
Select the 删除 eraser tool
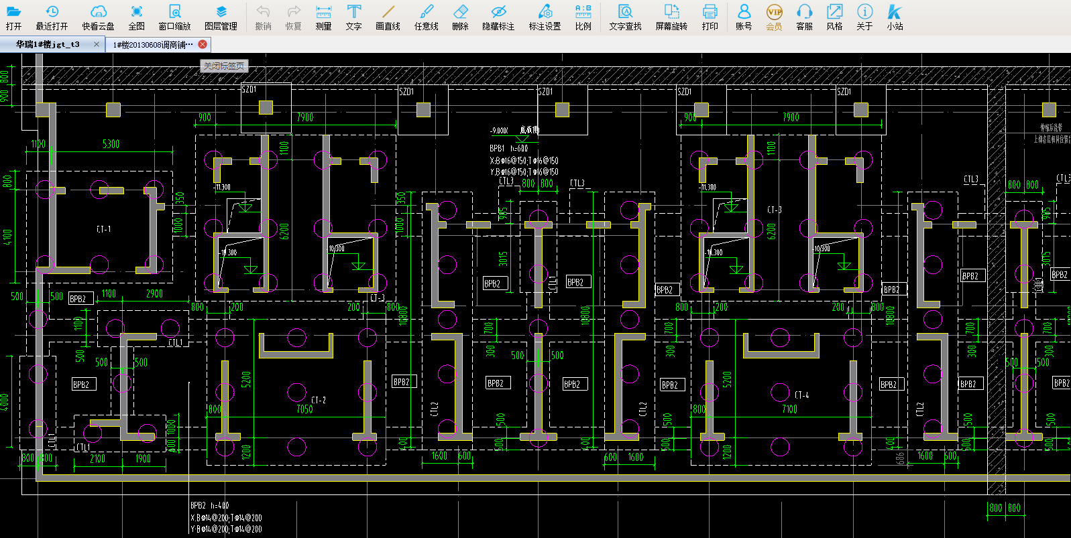point(460,17)
